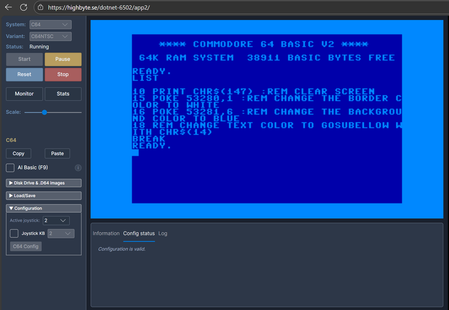Image resolution: width=449 pixels, height=310 pixels.
Task: Click the yellow C64 section heading
Action: point(11,140)
